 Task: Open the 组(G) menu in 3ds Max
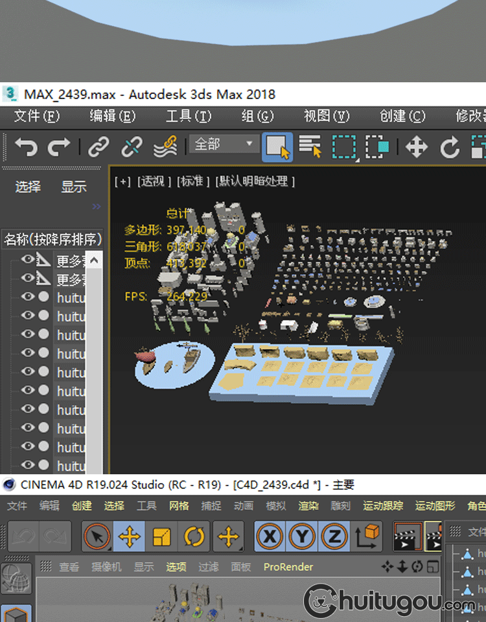coord(258,116)
